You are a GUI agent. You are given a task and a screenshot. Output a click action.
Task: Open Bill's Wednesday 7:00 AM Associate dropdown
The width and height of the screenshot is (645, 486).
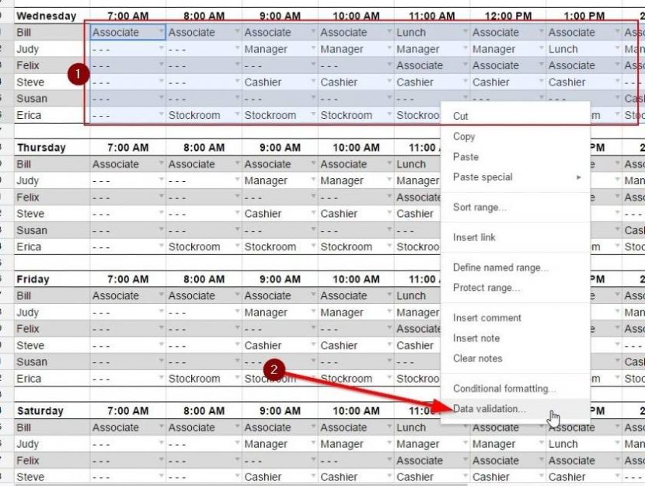[x=161, y=32]
